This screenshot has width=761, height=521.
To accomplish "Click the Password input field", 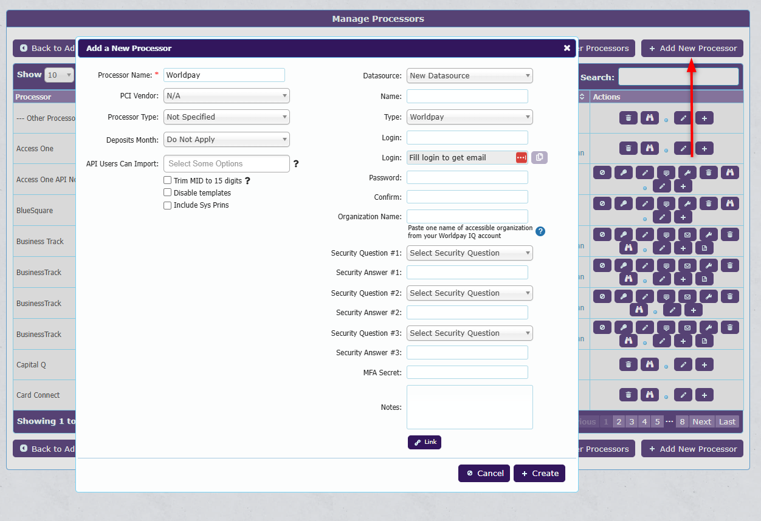I will pyautogui.click(x=467, y=177).
